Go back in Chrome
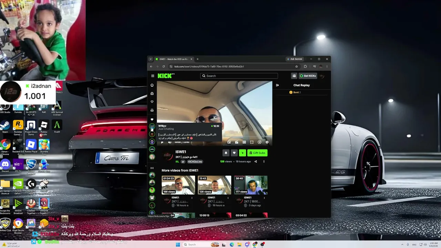The width and height of the screenshot is (441, 248). (x=151, y=66)
